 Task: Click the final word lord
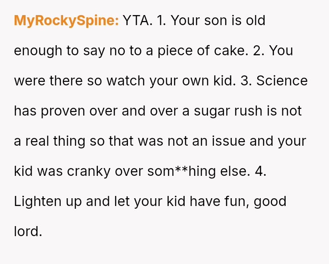tap(28, 232)
